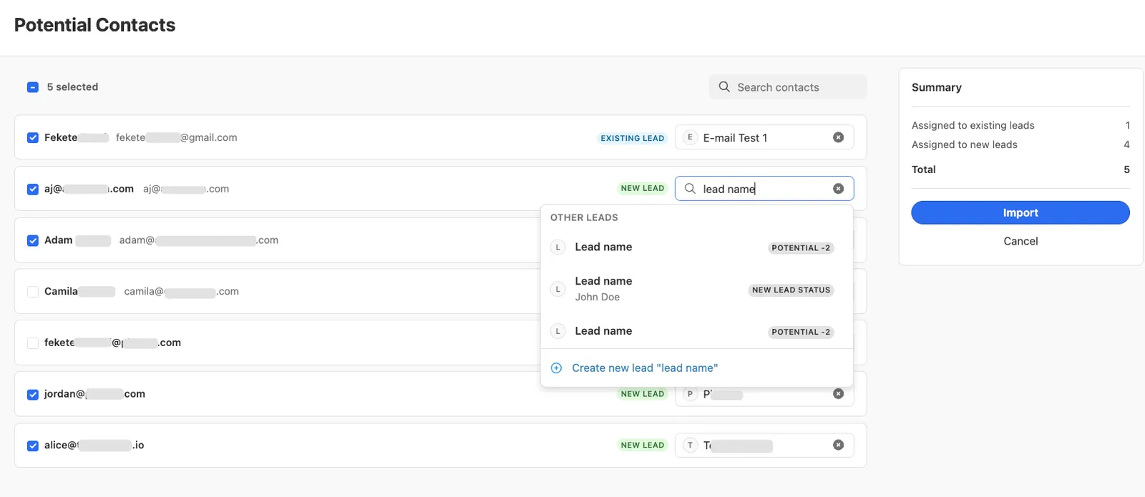Image resolution: width=1145 pixels, height=497 pixels.
Task: Click the magnifier icon in Search contacts
Action: (x=724, y=87)
